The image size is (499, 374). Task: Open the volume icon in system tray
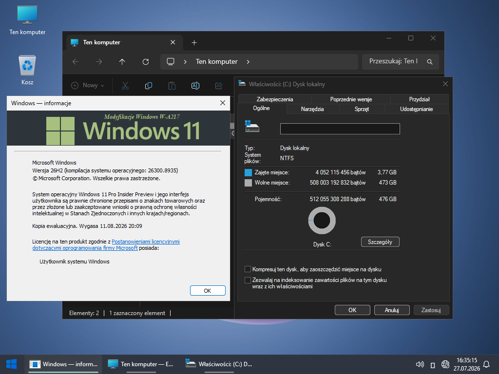(x=420, y=364)
